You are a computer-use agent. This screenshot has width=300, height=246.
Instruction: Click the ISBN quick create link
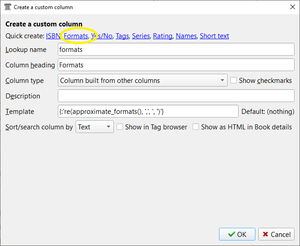53,36
